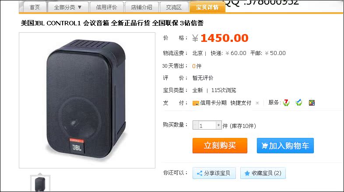The image size is (344, 192).
Task: Increase purchase quantity with plus button
Action: coord(218,125)
